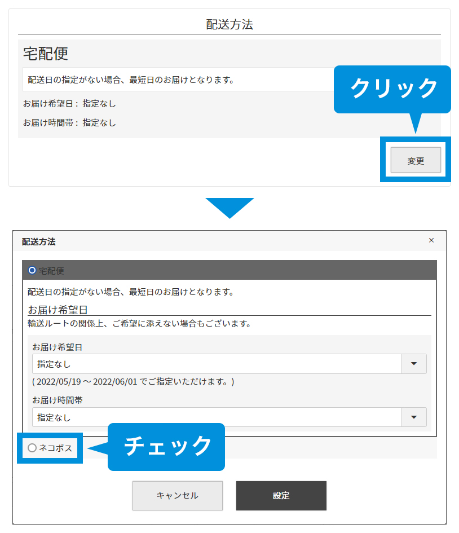Click the お届け時間帯 指定なし select field

217,417
